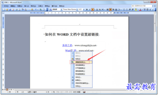Click the Highlight color marker icon

136,10
